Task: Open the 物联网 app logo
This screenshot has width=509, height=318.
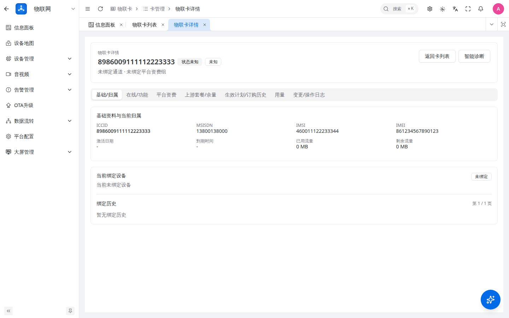Action: [x=21, y=9]
